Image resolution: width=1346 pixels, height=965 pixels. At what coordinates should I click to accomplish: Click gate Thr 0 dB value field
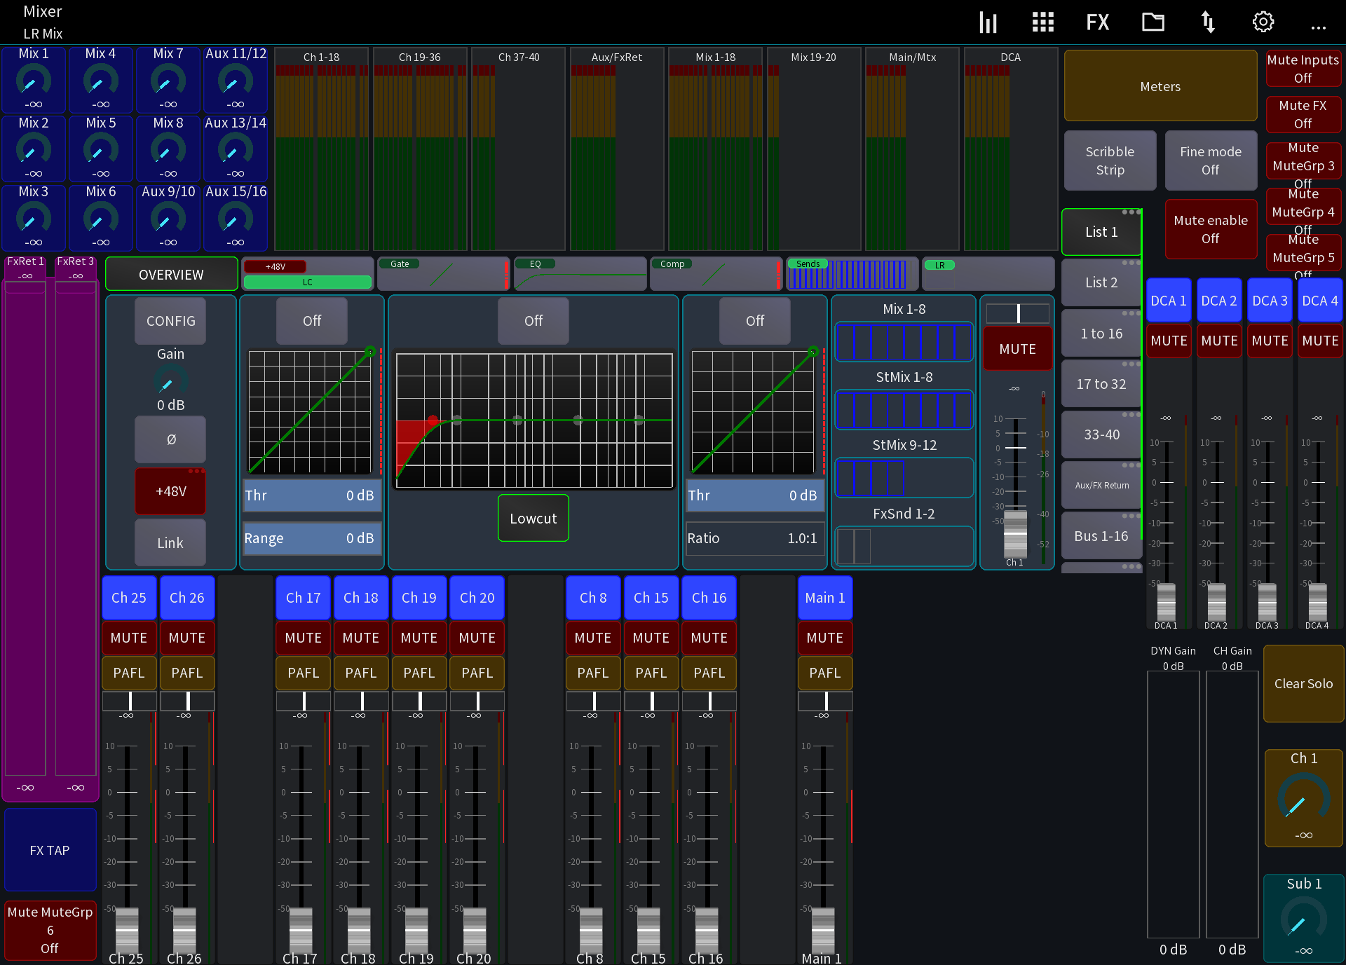tap(312, 495)
